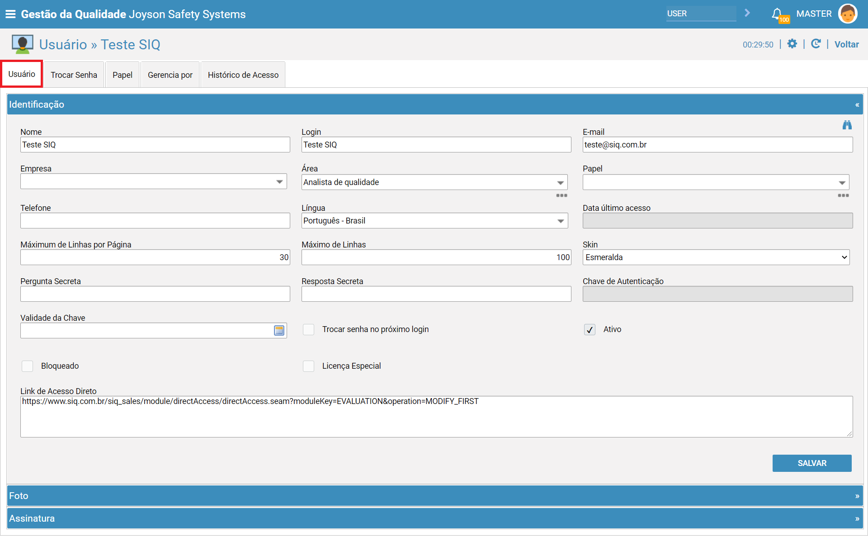Viewport: 868px width, 537px height.
Task: Enable the Bloqueado checkbox
Action: [x=27, y=366]
